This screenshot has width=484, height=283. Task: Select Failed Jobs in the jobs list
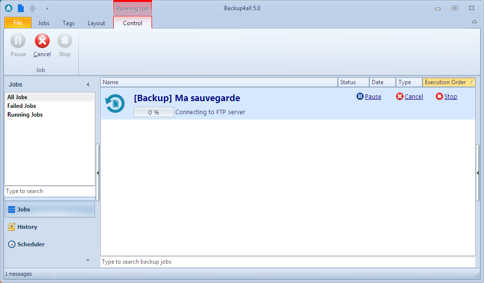(x=50, y=106)
